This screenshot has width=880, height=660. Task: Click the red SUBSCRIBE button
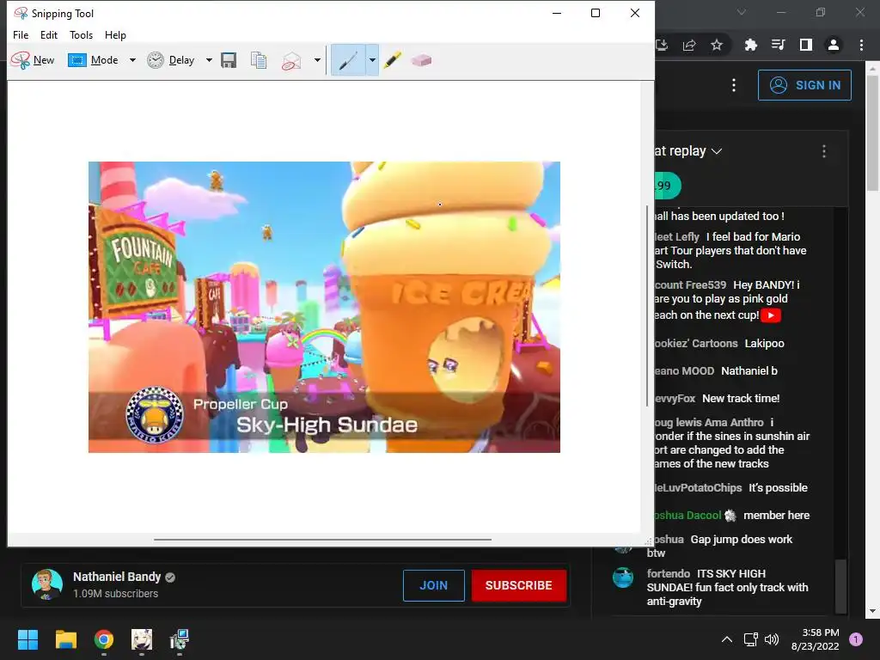518,585
